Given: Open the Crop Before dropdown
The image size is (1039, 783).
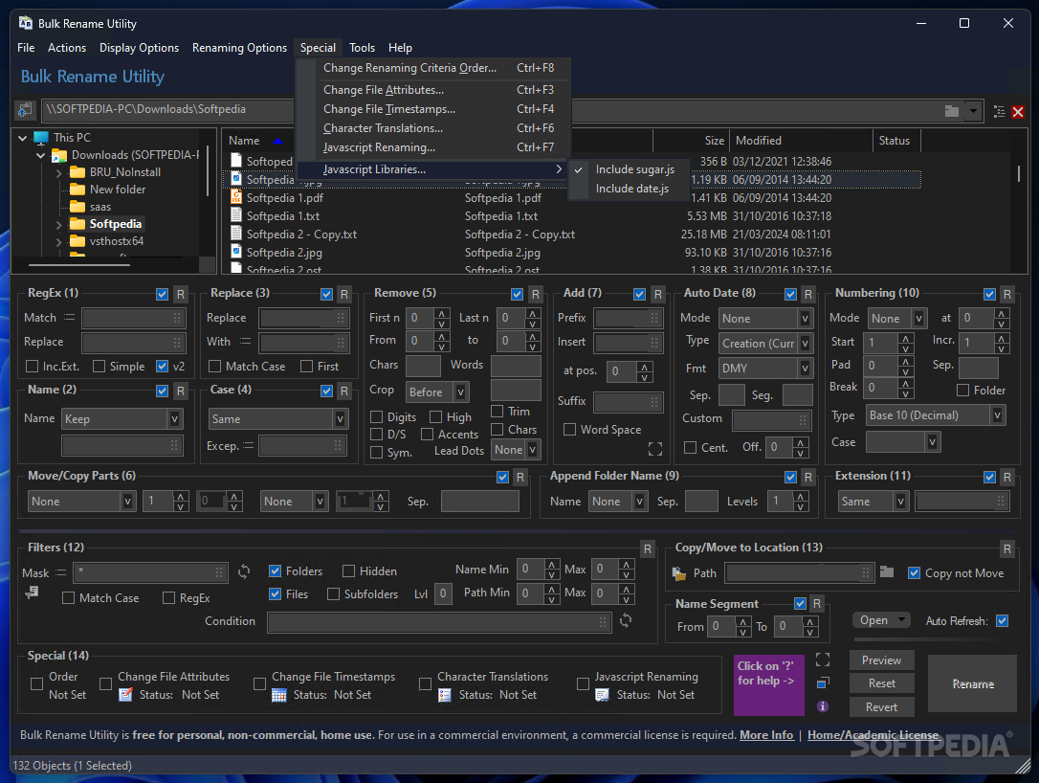Looking at the screenshot, I should coord(460,391).
